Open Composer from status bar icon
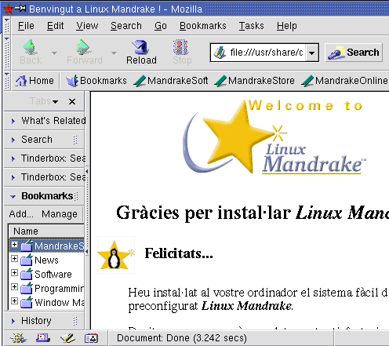 67,338
